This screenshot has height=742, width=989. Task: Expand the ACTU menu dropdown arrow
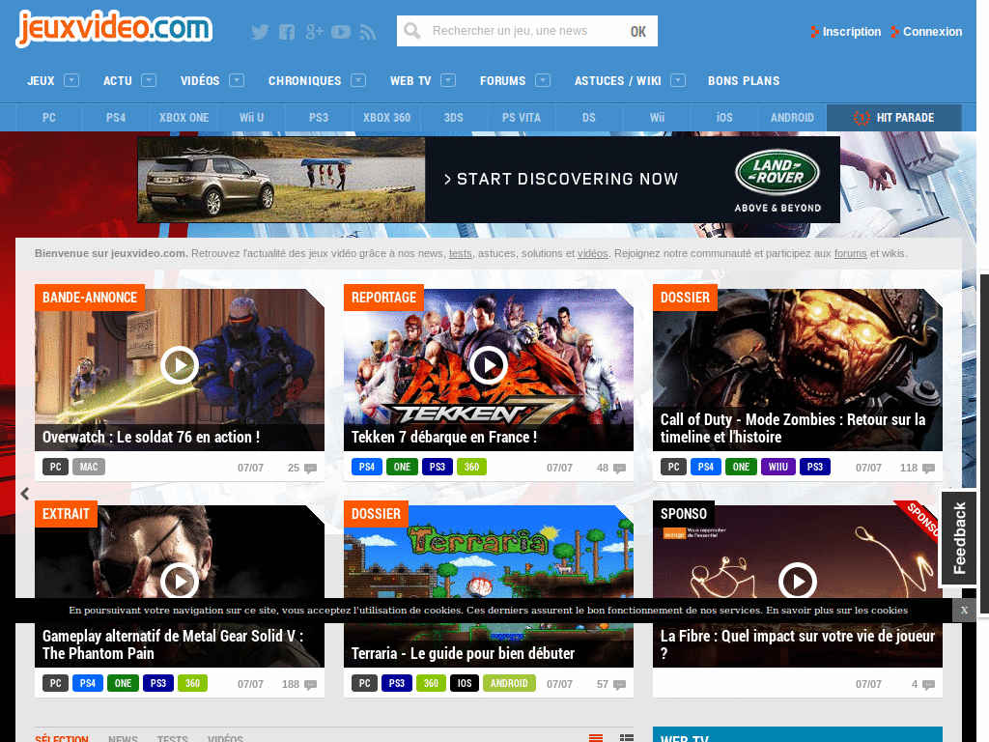(x=149, y=80)
